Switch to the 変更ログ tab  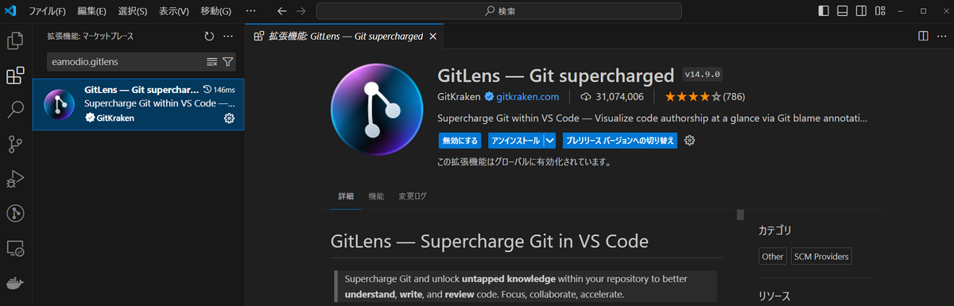click(x=412, y=196)
